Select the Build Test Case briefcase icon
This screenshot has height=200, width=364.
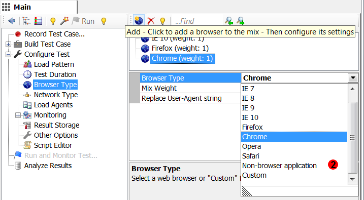(18, 44)
